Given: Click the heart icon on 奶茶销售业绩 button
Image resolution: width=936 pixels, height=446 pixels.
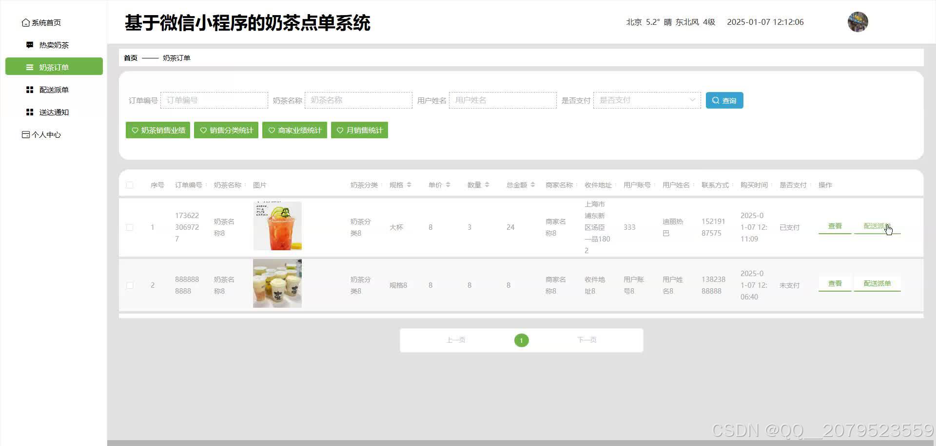Looking at the screenshot, I should pyautogui.click(x=135, y=130).
